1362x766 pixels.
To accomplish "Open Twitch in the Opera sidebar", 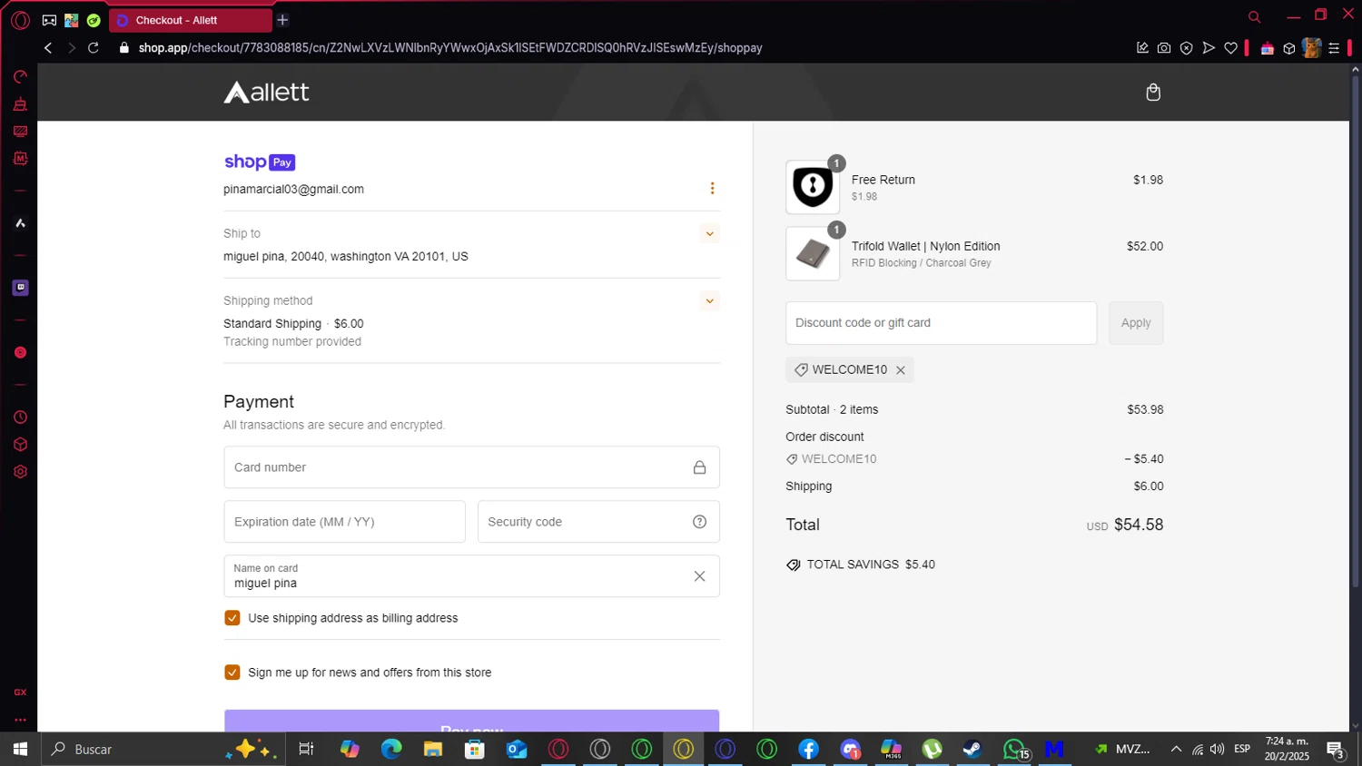I will point(20,288).
